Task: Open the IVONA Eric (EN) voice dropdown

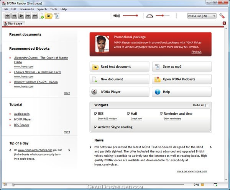Action: click(x=202, y=16)
